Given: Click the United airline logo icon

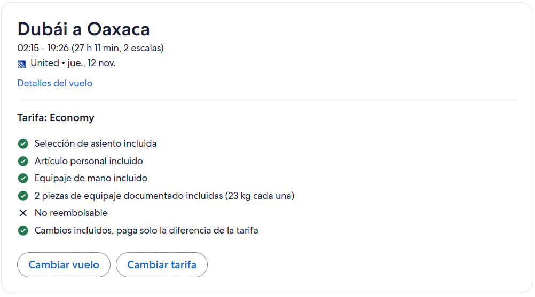Looking at the screenshot, I should (x=22, y=64).
